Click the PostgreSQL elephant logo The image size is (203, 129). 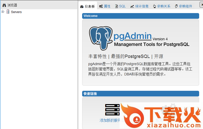coord(101,38)
